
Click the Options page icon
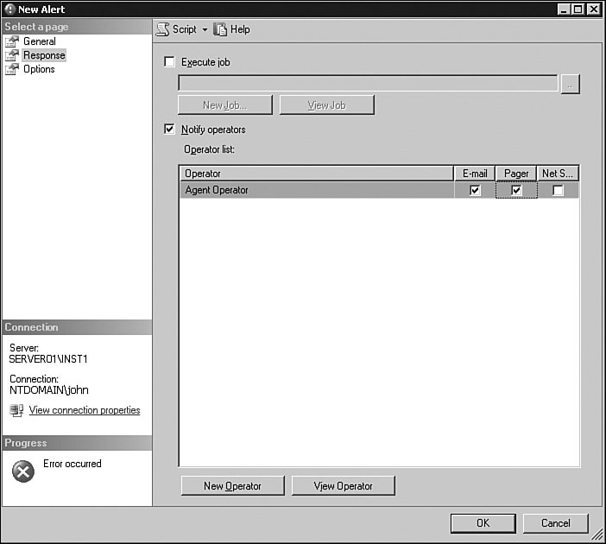pos(12,69)
